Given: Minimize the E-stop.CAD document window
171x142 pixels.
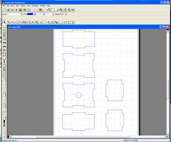Looking at the screenshot, I should (161, 27).
